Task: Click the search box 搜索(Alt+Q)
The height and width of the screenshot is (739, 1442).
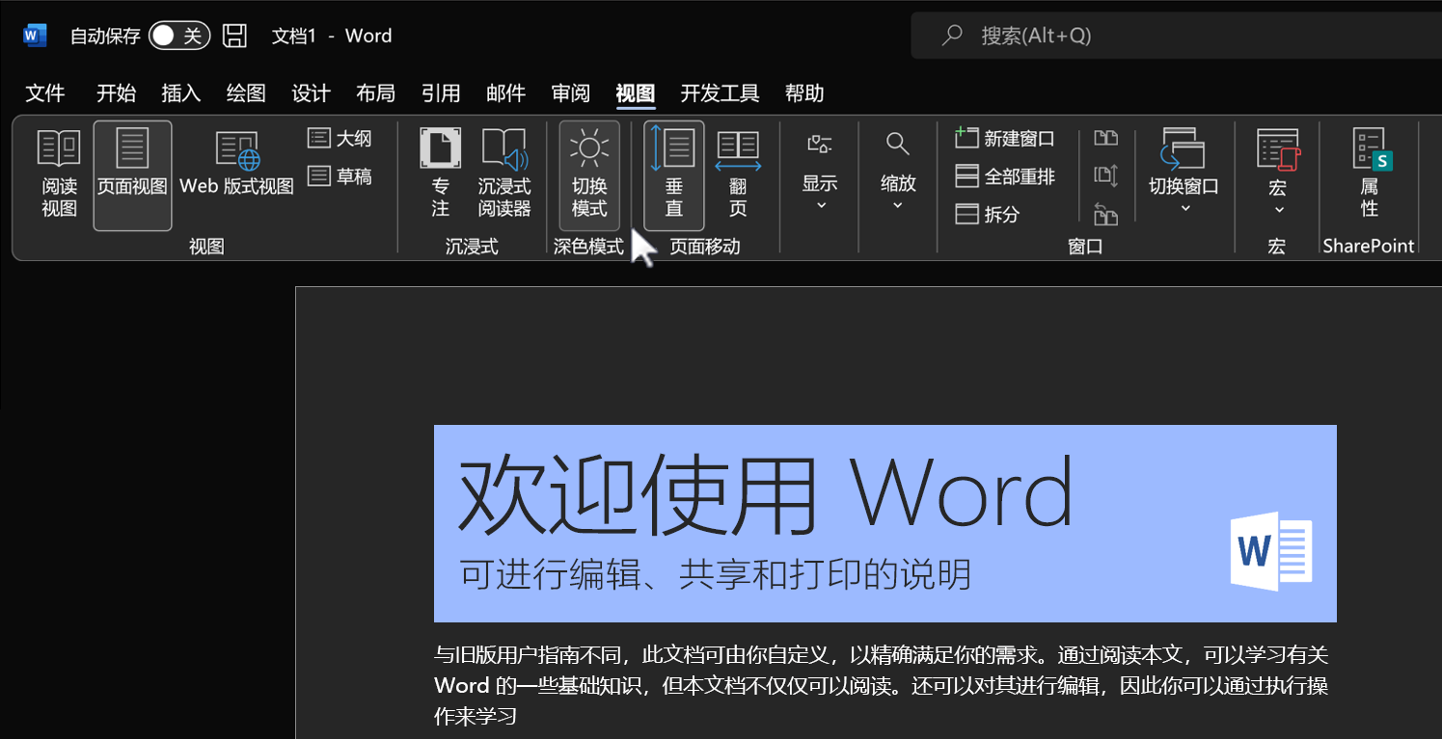Action: [1176, 36]
